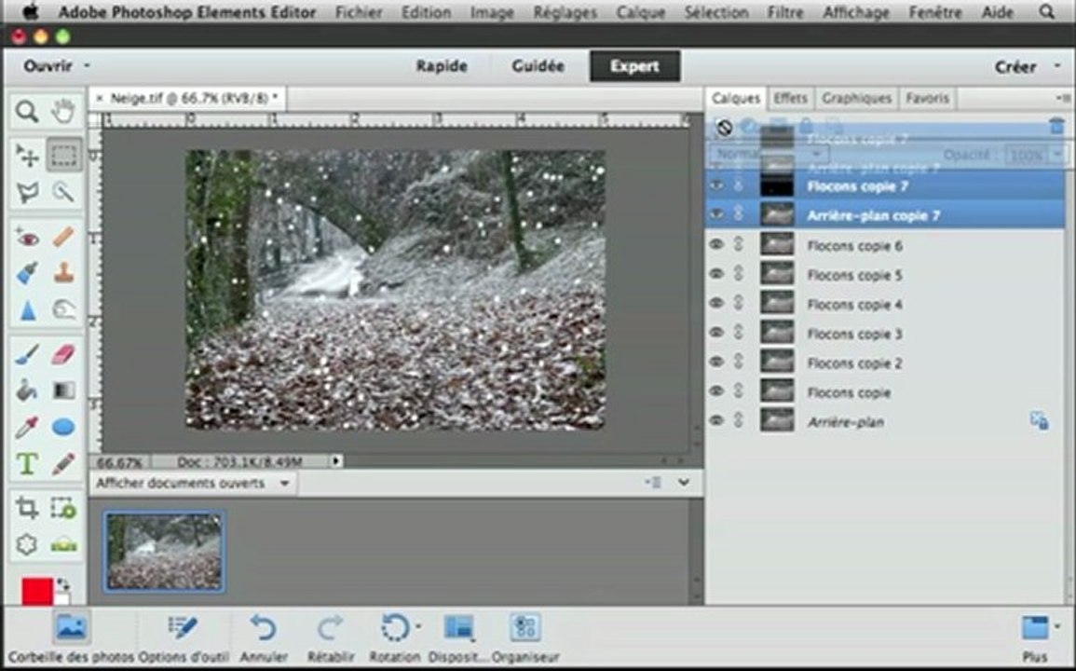Launch the Organiseur
Viewport: 1076px width, 671px height.
(x=525, y=638)
